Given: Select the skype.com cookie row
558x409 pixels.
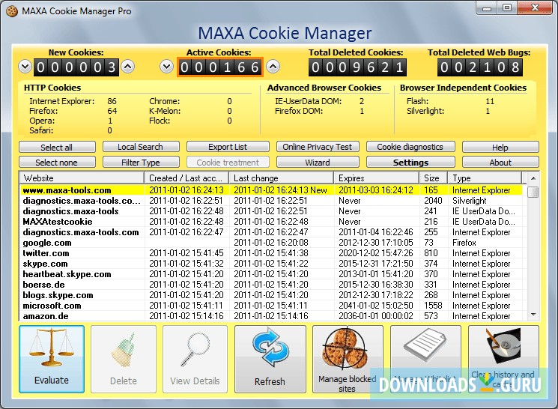Looking at the screenshot, I should [x=271, y=264].
